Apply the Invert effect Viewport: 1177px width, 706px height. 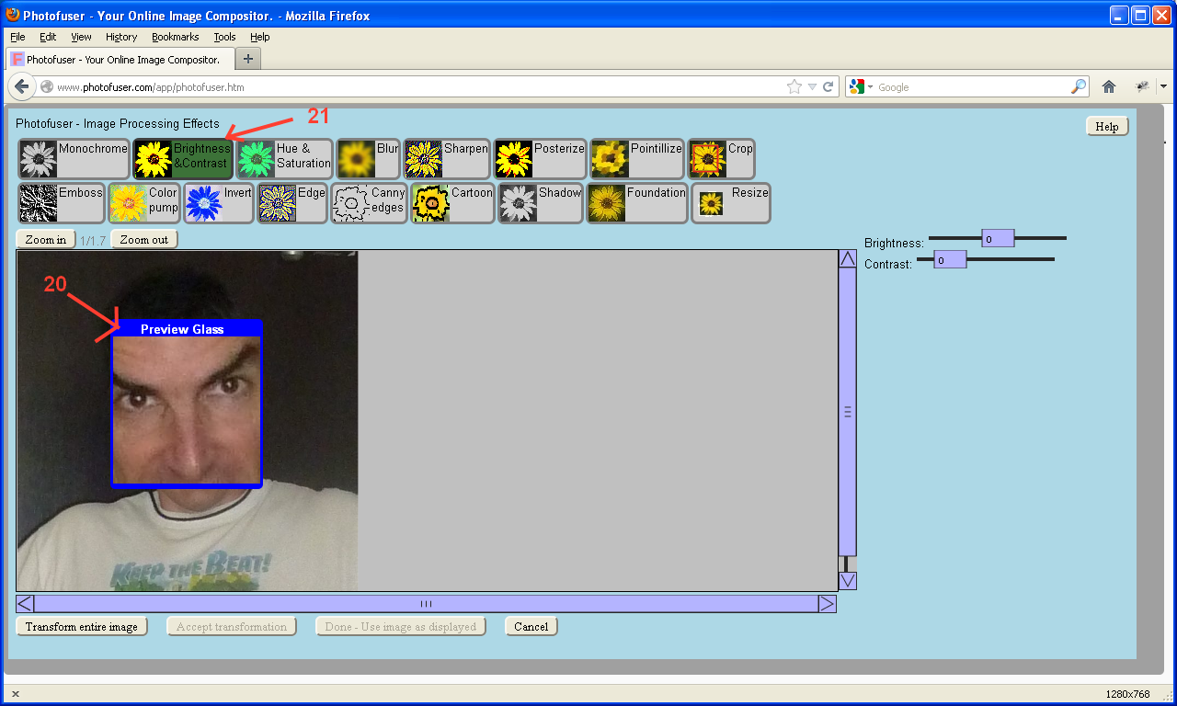click(x=219, y=203)
